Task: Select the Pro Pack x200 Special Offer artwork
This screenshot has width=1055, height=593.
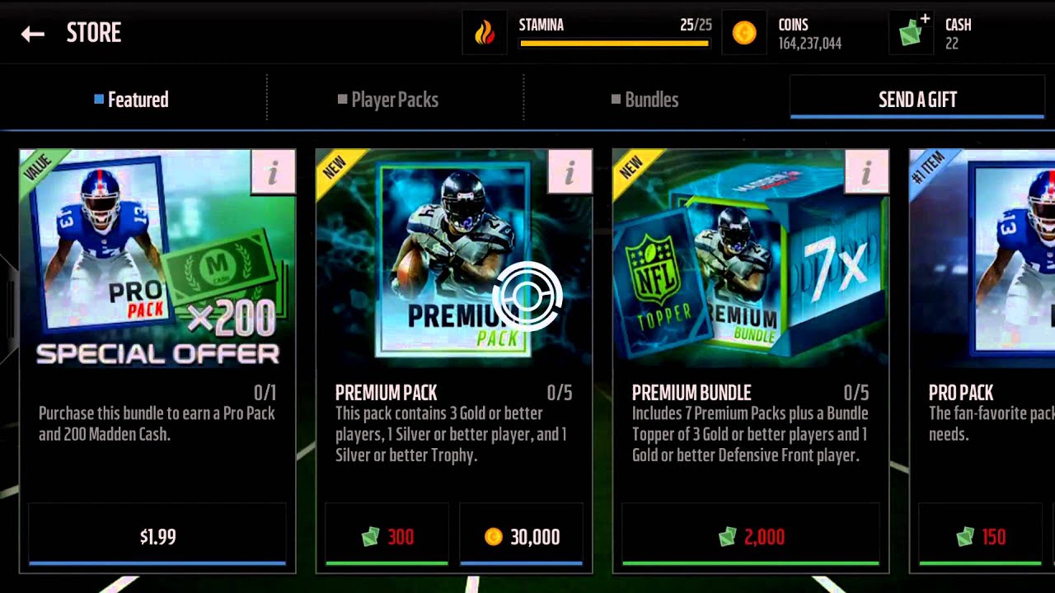Action: click(x=157, y=258)
